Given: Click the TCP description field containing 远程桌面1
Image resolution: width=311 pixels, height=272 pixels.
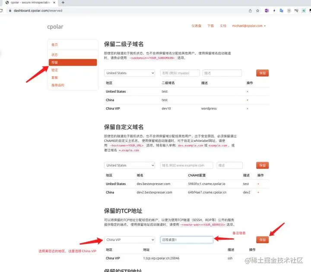Looking at the screenshot, I should (187, 240).
